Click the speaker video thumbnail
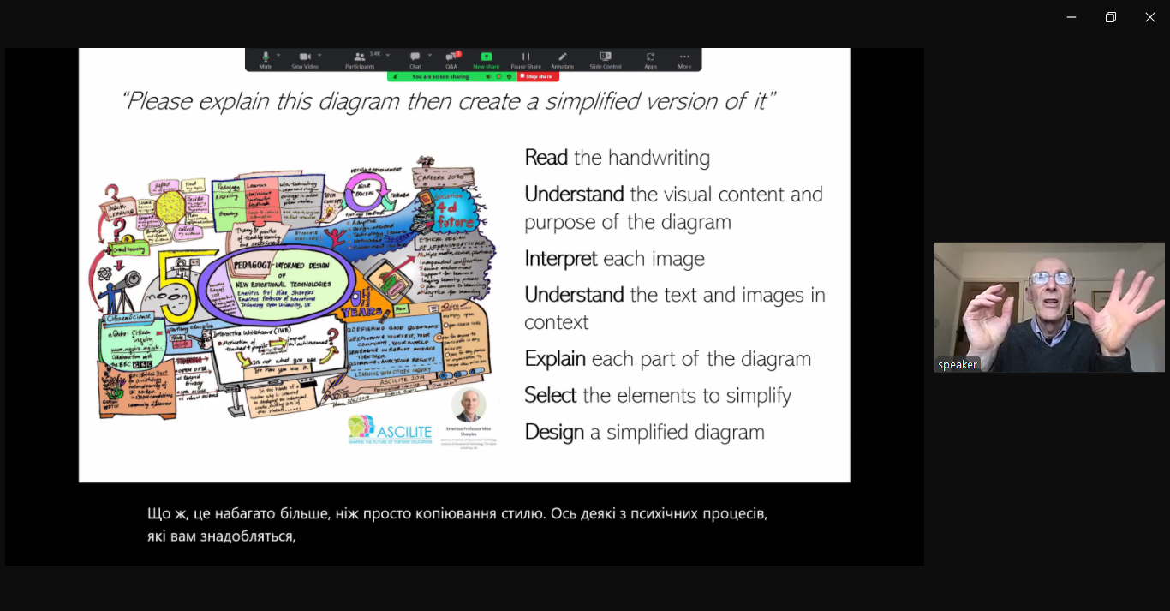 tap(1049, 307)
